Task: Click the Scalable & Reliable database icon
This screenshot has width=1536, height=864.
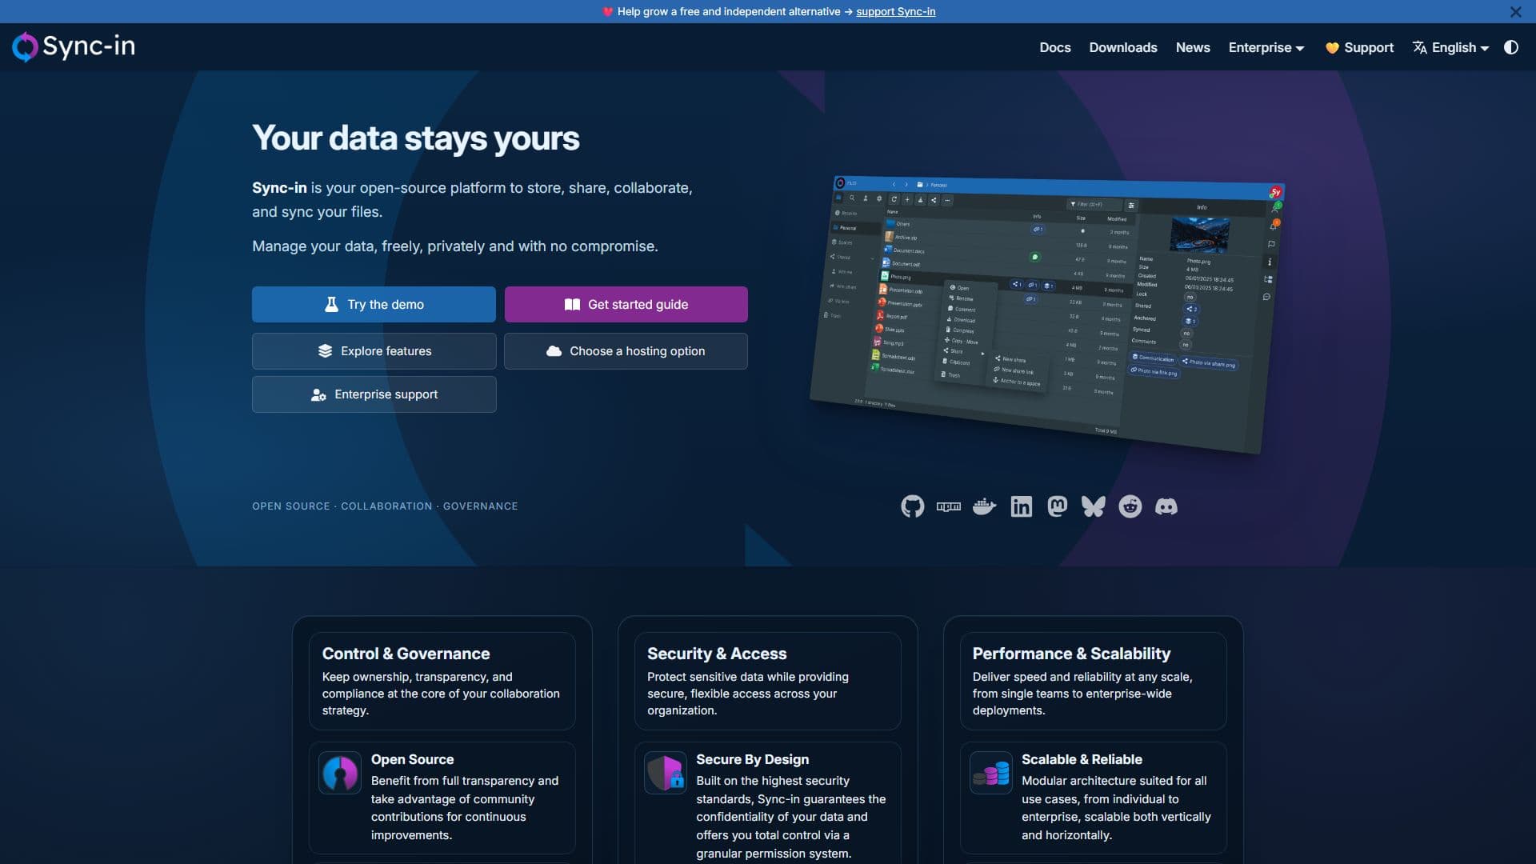Action: [991, 773]
